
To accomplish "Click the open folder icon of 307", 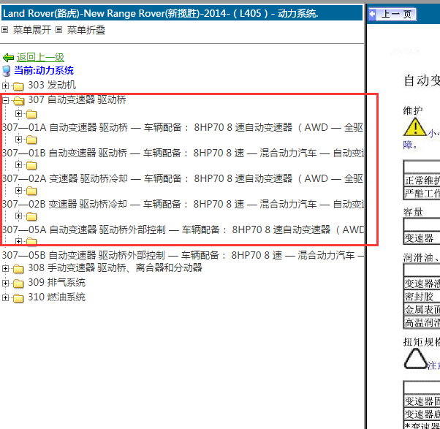I will [x=18, y=100].
